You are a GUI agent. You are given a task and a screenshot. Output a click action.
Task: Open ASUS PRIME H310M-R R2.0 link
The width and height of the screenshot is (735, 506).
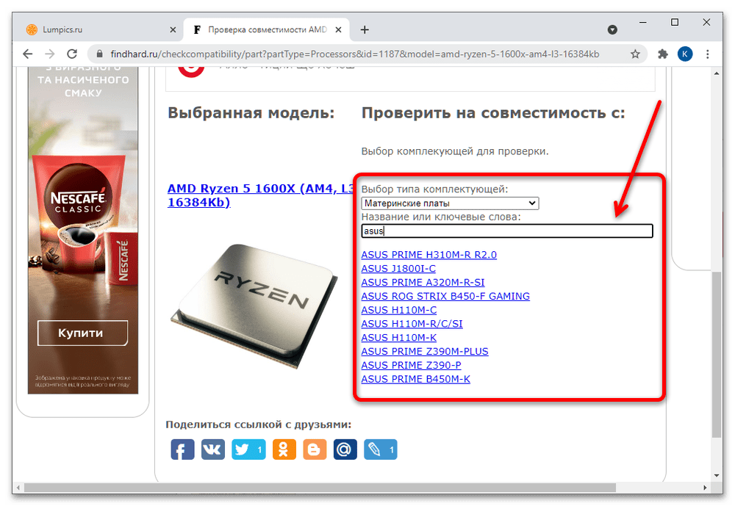(x=429, y=255)
